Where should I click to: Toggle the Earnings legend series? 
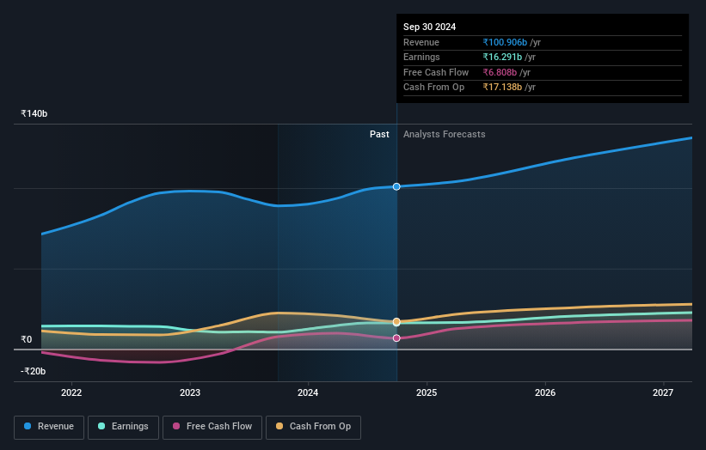point(123,427)
